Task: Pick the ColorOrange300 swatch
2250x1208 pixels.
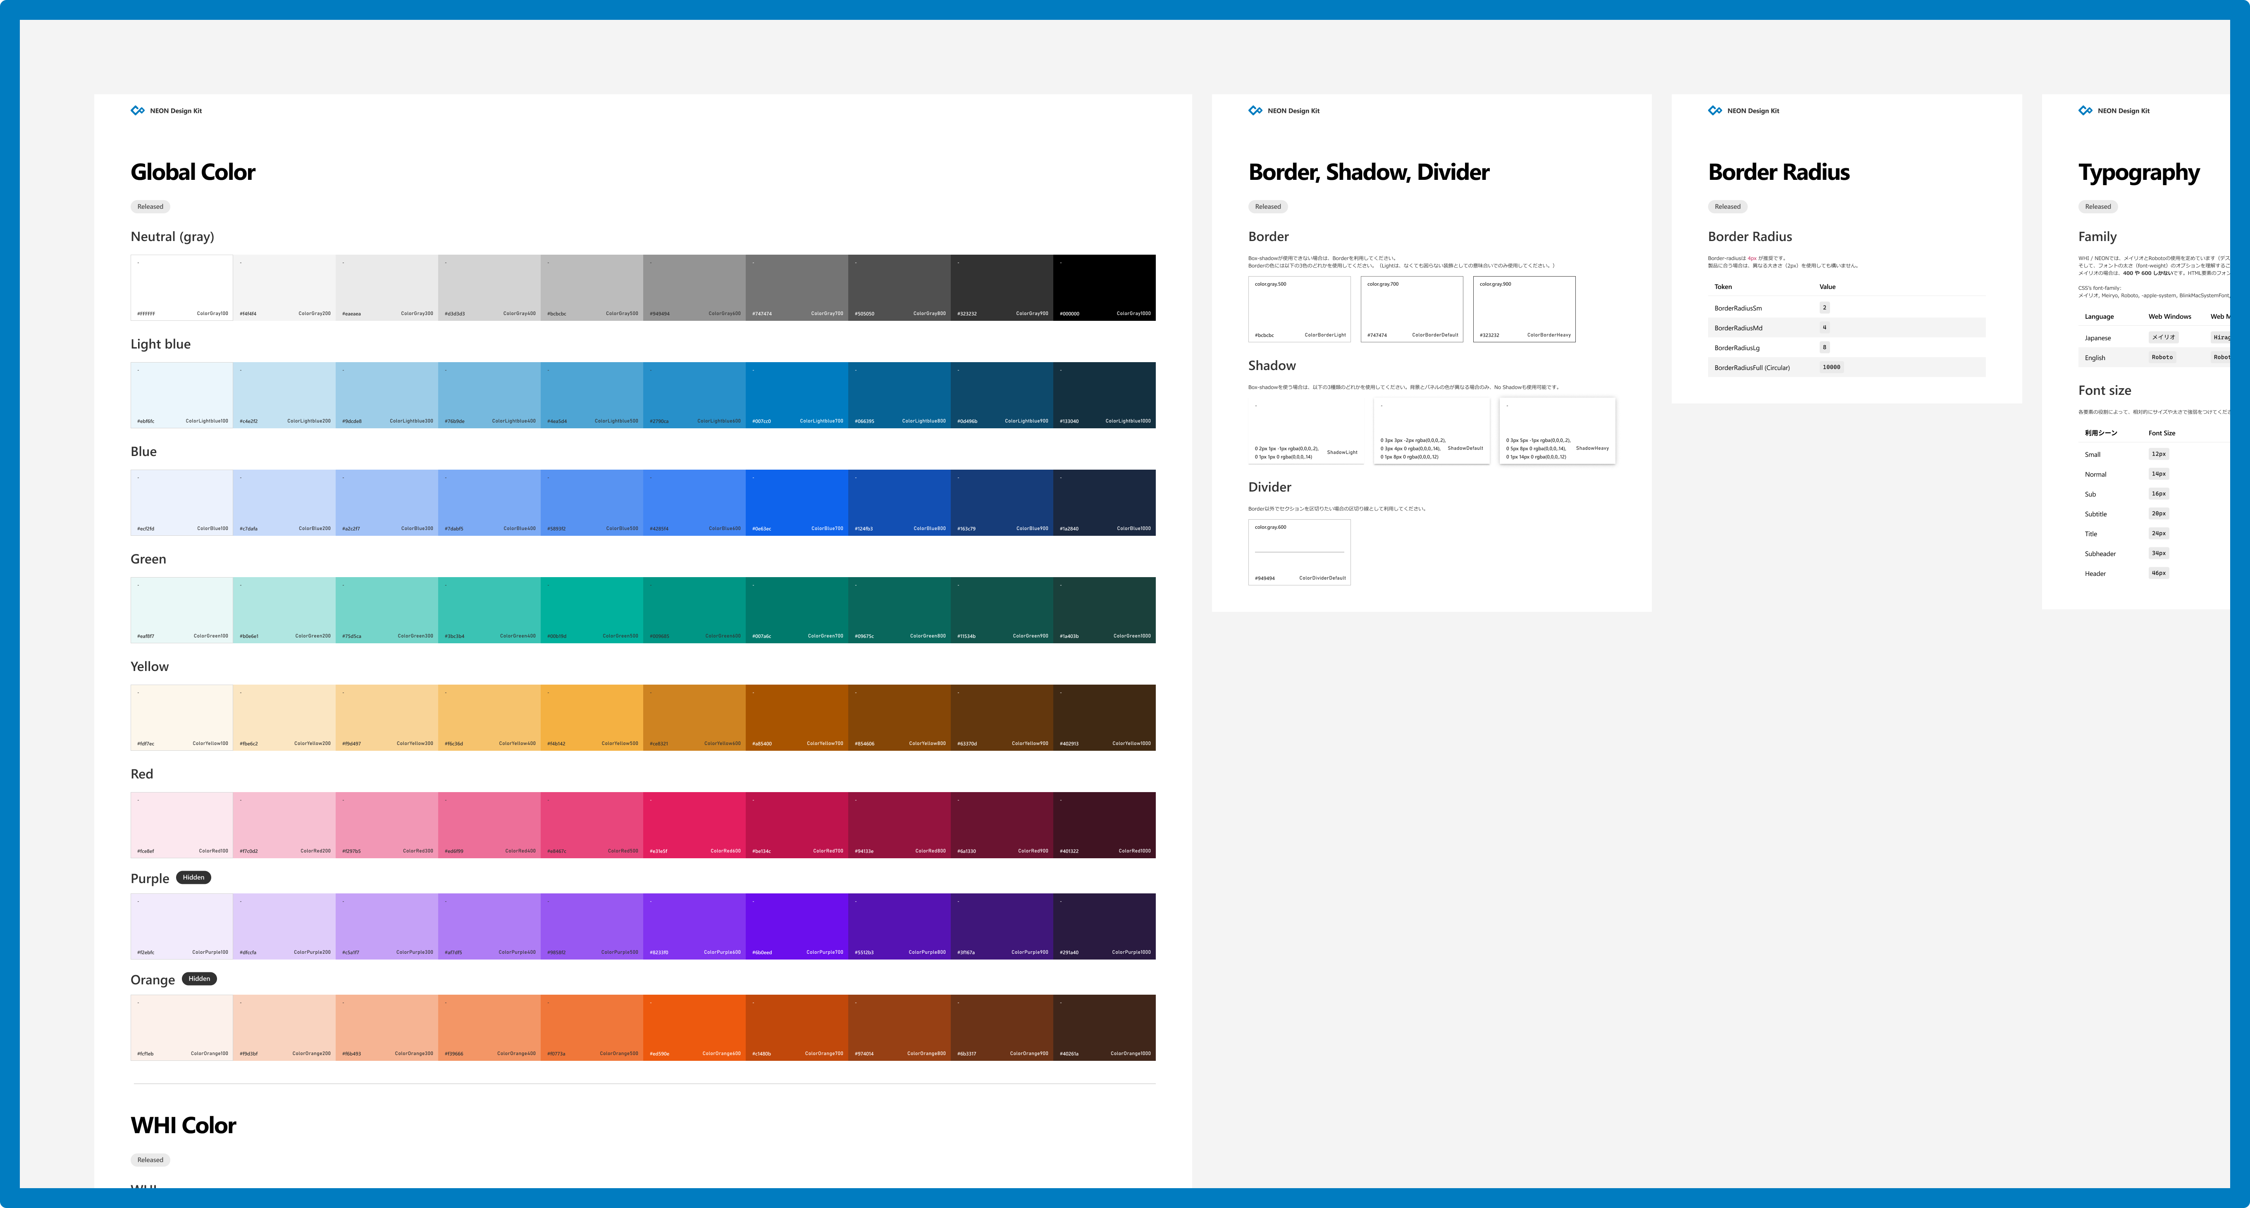Action: (x=387, y=1027)
